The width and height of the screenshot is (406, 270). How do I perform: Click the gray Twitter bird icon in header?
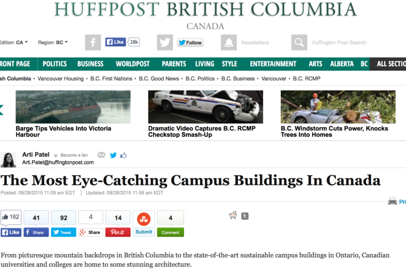(x=165, y=42)
